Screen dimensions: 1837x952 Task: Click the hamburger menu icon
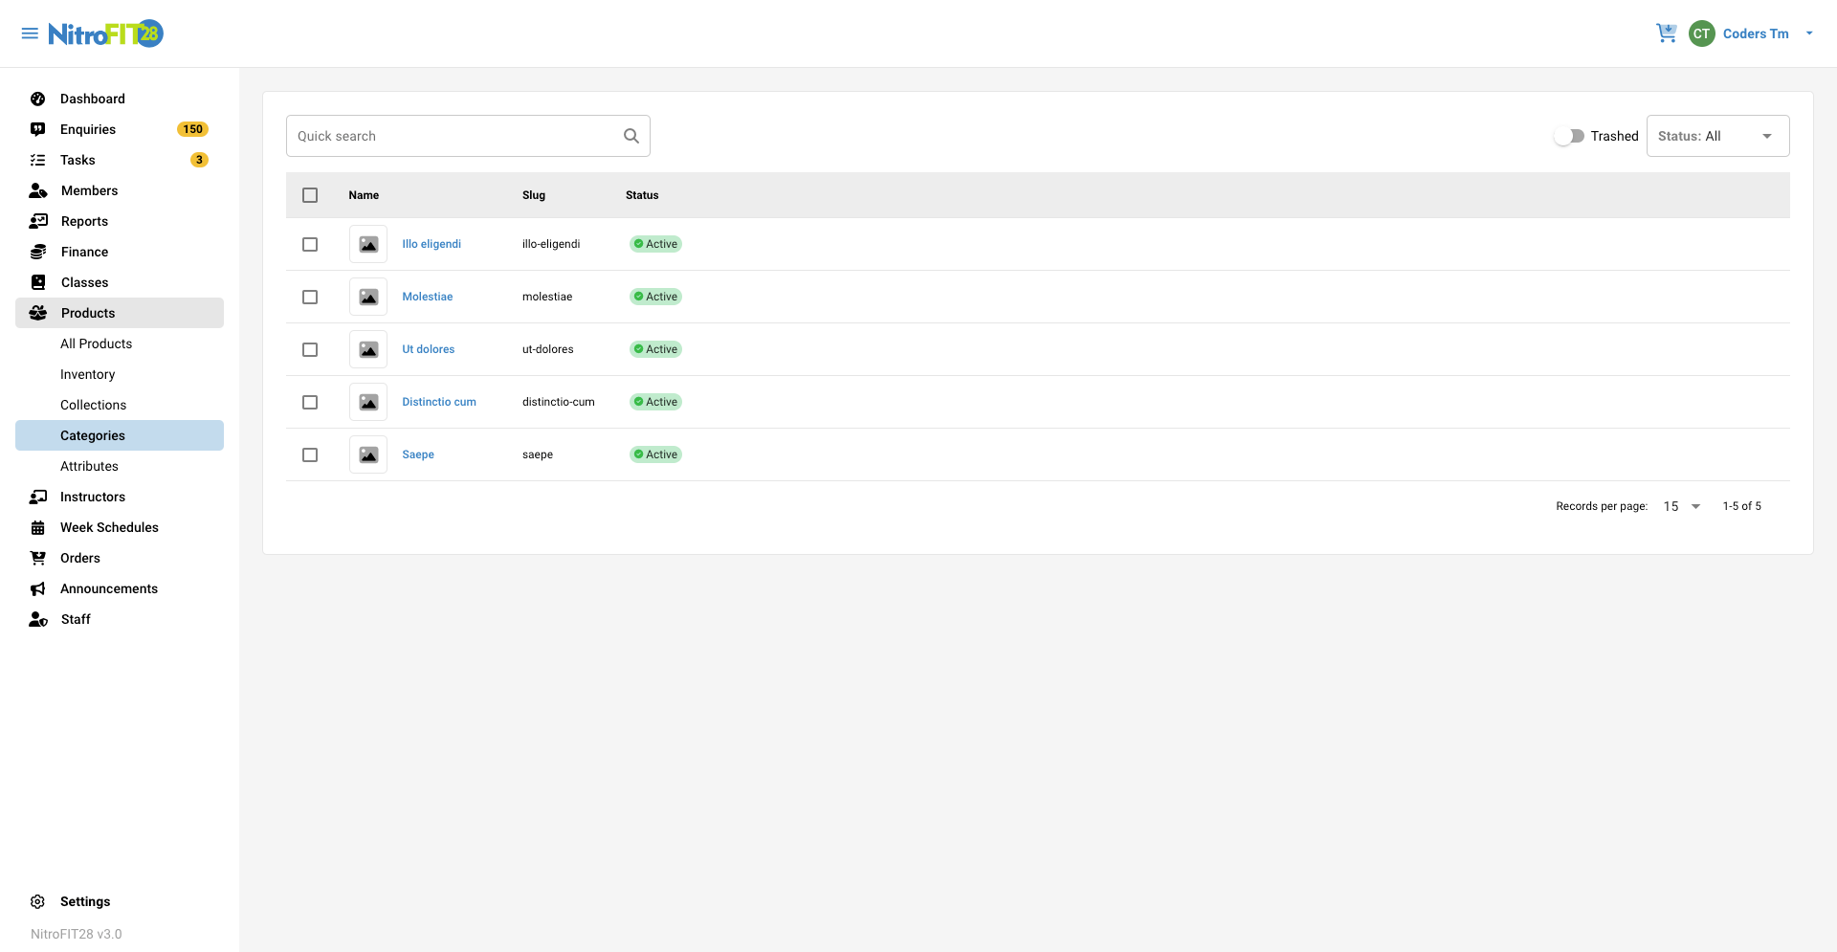click(x=30, y=33)
